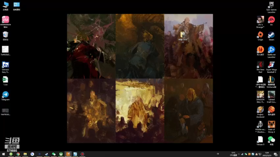This screenshot has height=157, width=280.
Task: Open the basketball game shortcut
Action: pos(271,111)
